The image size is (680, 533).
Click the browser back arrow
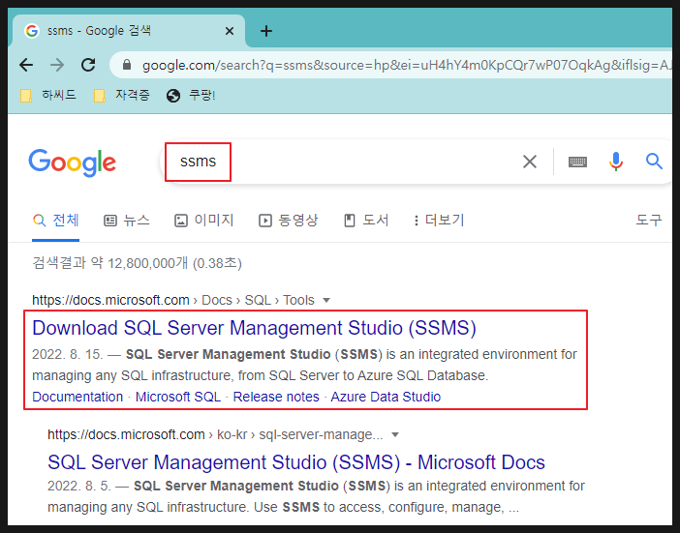(x=26, y=65)
